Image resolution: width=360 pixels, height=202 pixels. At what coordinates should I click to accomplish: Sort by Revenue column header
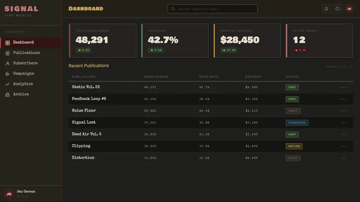[253, 77]
